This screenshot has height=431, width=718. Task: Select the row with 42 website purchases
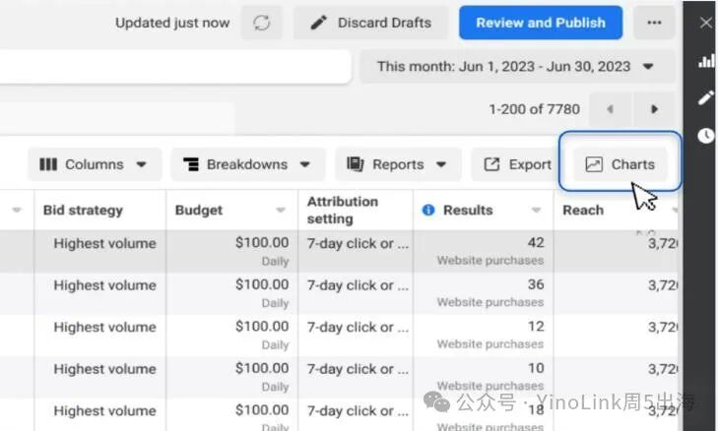[x=339, y=252]
